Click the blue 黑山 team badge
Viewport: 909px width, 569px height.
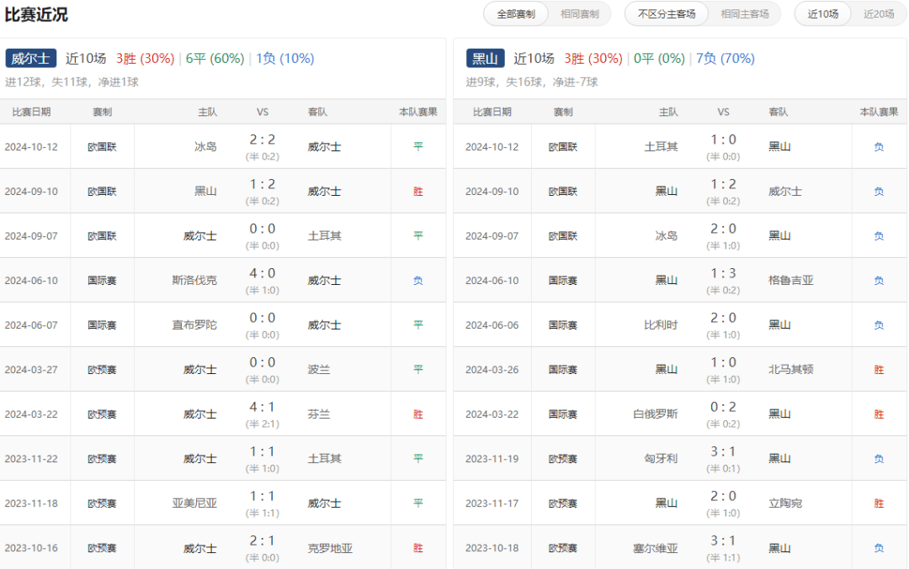coord(485,59)
